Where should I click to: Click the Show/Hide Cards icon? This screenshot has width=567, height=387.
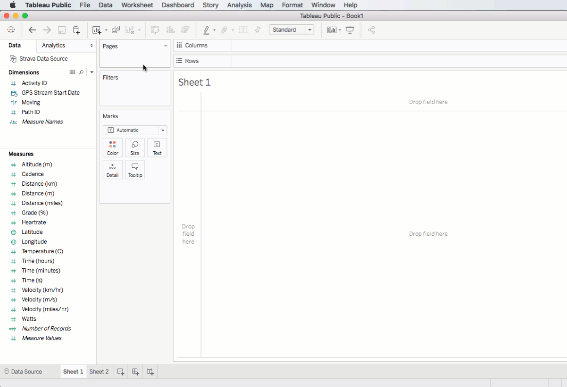tap(331, 30)
